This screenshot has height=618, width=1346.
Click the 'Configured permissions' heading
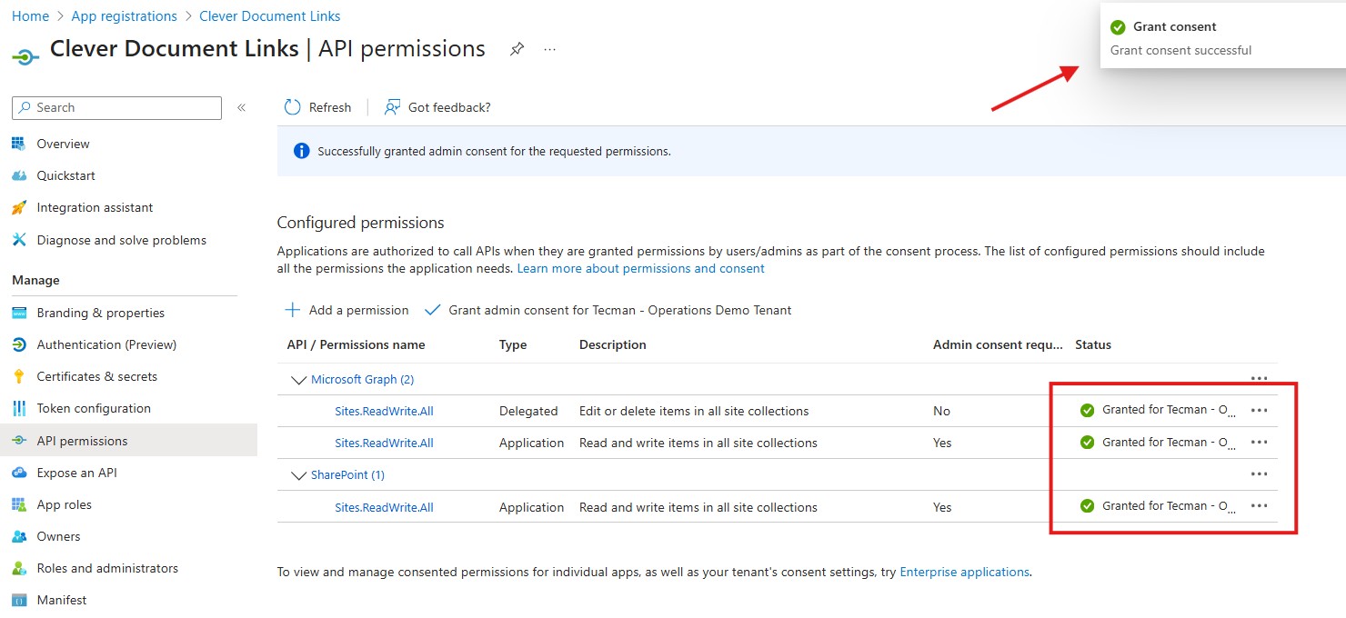(x=360, y=223)
